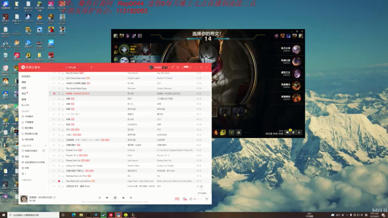
Task: Activate the microphone song recognition icon
Action: click(x=91, y=67)
